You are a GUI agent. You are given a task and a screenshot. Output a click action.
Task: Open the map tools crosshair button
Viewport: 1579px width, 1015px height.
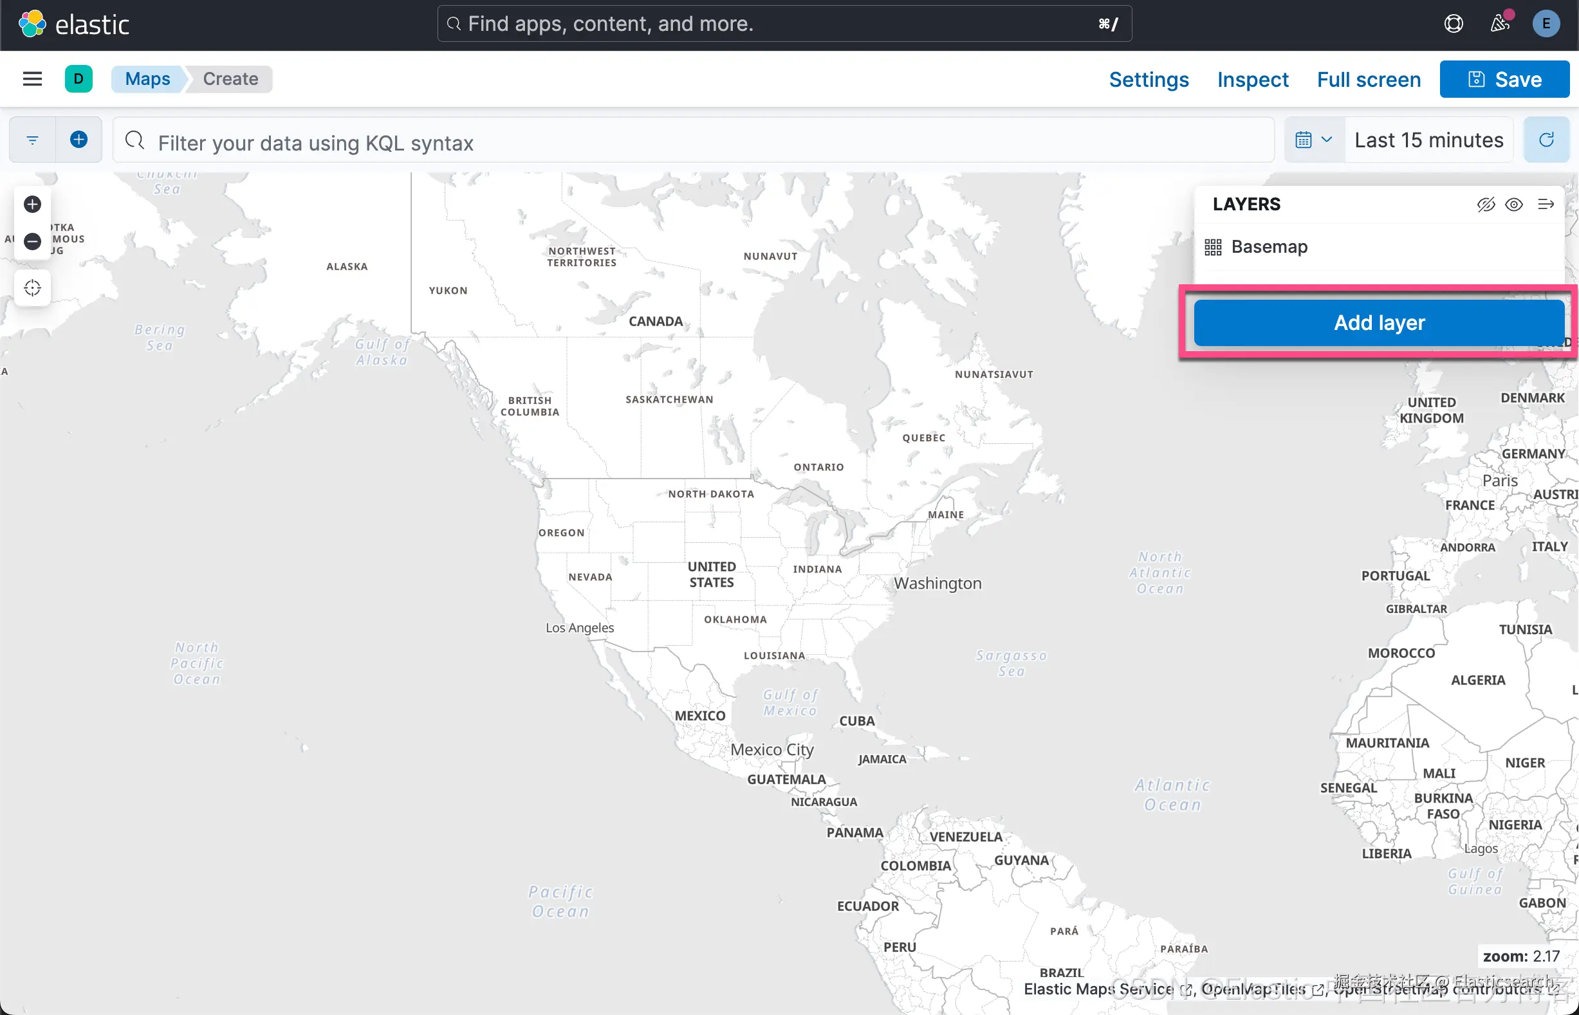tap(32, 288)
